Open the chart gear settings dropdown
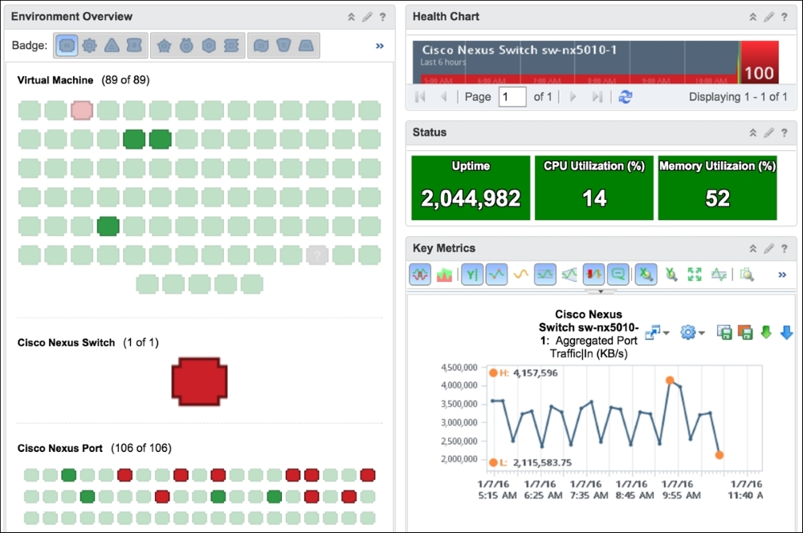The height and width of the screenshot is (533, 803). (x=692, y=333)
